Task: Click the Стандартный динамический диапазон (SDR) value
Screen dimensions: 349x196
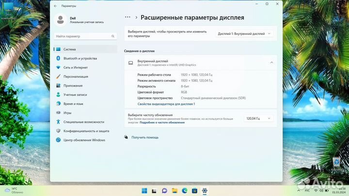Action: [213, 98]
